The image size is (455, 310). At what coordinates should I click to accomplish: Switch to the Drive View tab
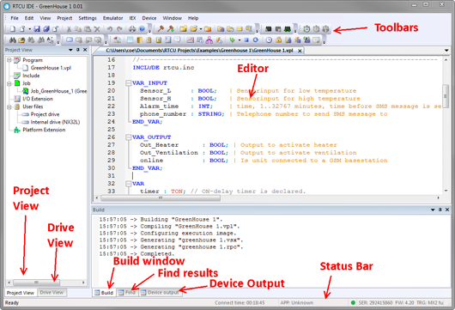point(52,292)
